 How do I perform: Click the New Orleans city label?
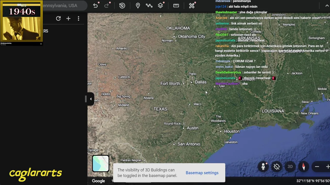click(310, 113)
